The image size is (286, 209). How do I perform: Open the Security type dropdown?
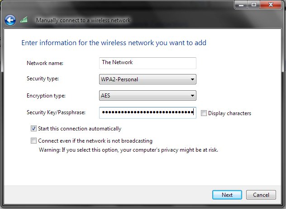click(148, 79)
